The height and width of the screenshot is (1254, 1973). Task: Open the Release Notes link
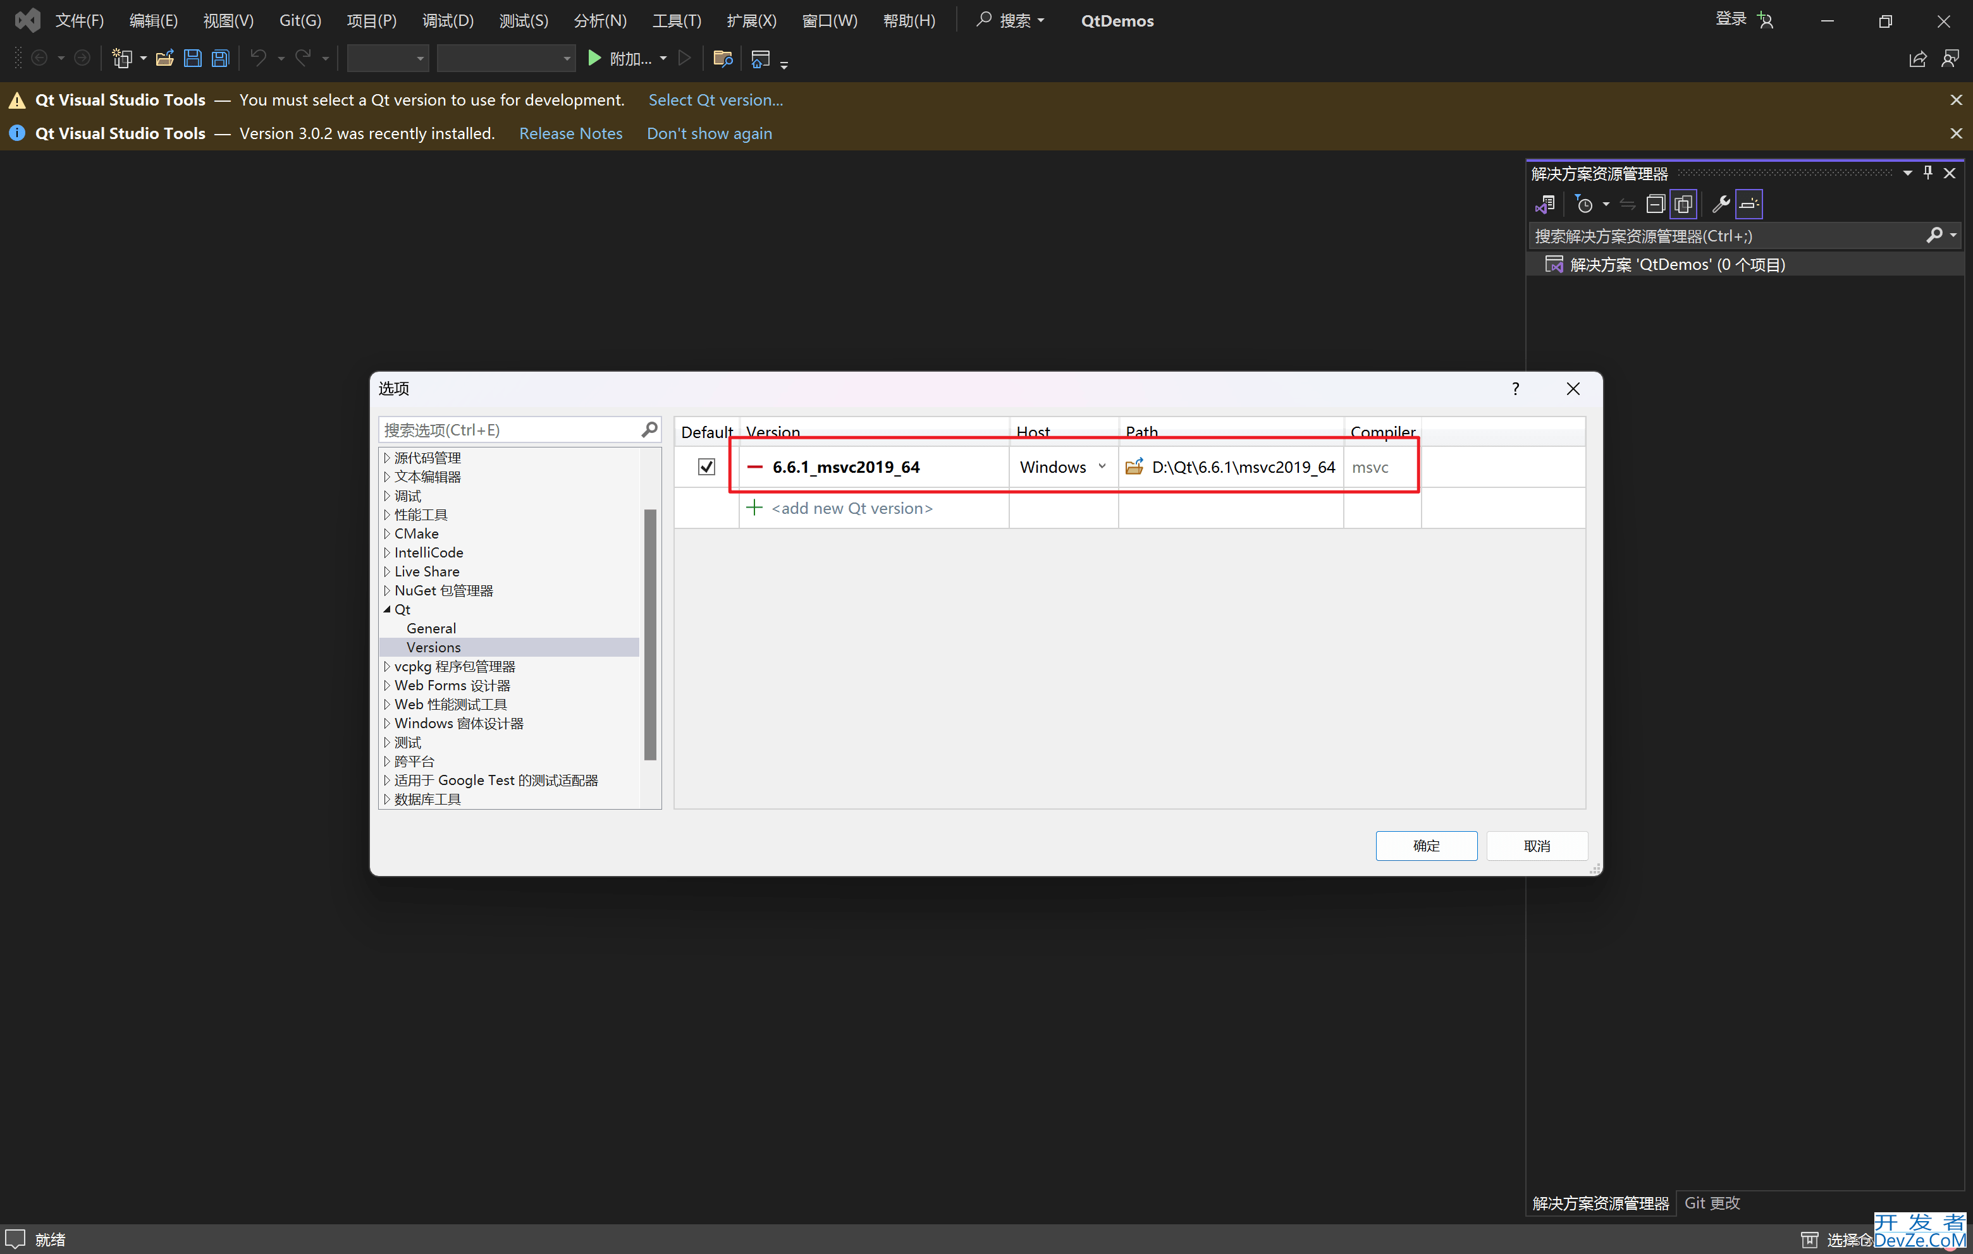tap(570, 133)
